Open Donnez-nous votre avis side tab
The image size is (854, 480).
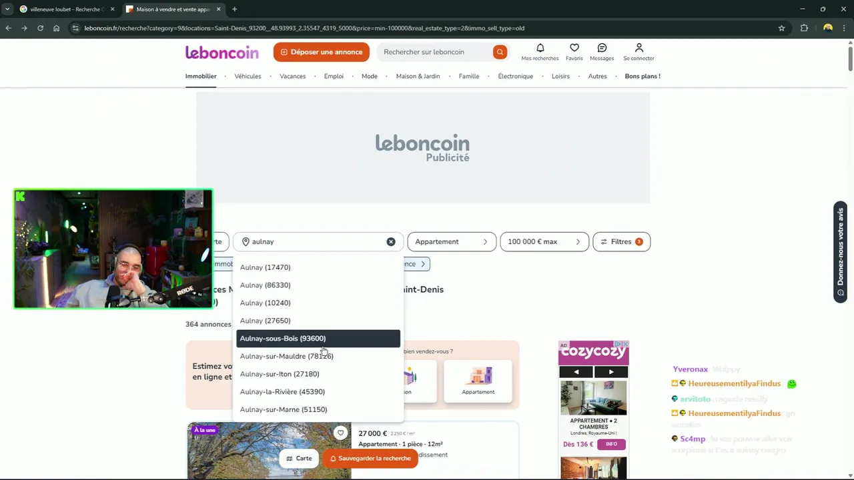[x=841, y=252]
